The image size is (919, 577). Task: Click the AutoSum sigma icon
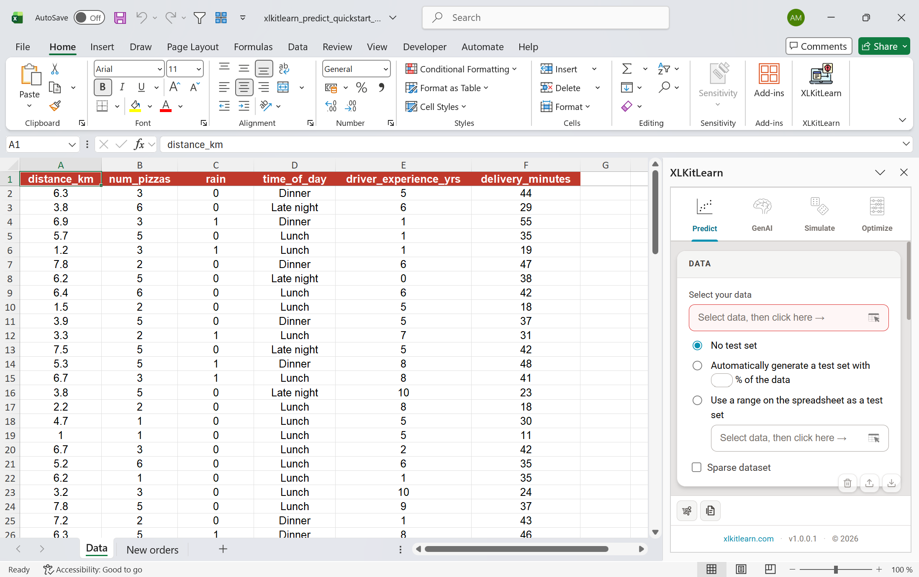tap(626, 69)
